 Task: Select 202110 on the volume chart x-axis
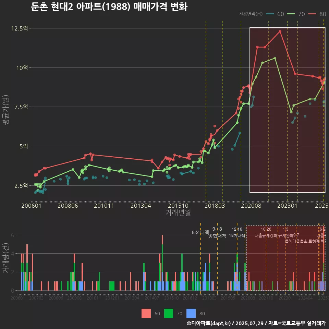pos(266,298)
